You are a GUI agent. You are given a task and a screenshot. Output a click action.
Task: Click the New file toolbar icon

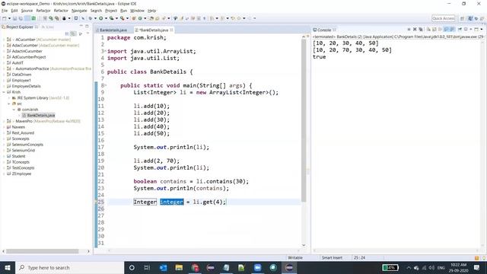[5, 18]
